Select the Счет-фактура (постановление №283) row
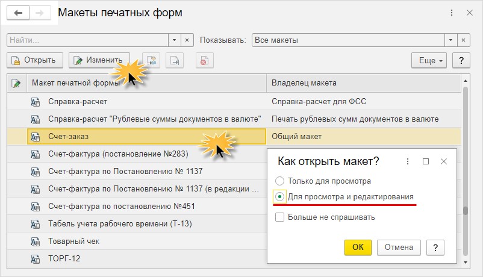Viewport: 483px width, 277px height. click(137, 154)
